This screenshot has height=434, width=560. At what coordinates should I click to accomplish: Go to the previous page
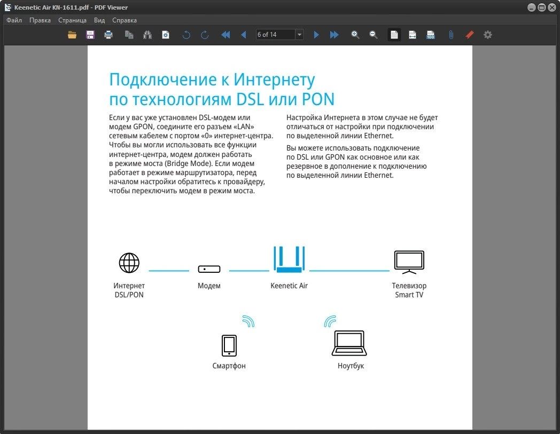click(x=244, y=35)
